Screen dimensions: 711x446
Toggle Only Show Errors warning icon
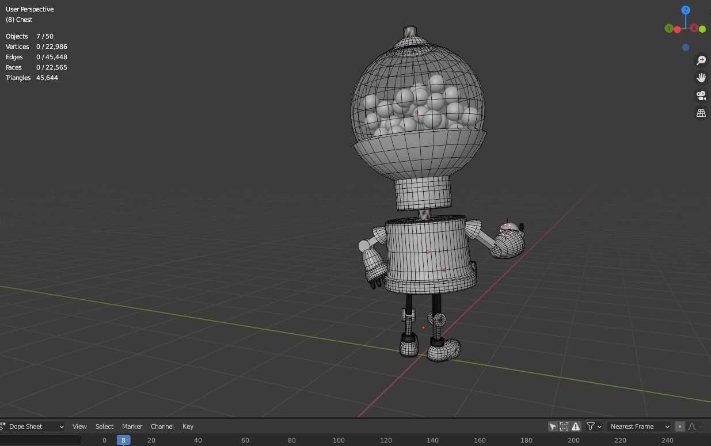coord(576,426)
